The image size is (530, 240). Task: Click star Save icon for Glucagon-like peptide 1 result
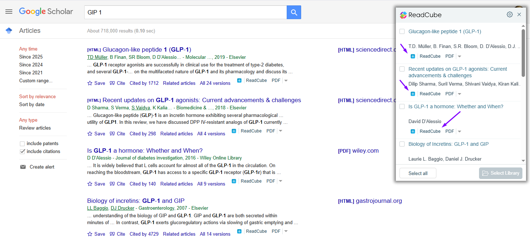(90, 83)
